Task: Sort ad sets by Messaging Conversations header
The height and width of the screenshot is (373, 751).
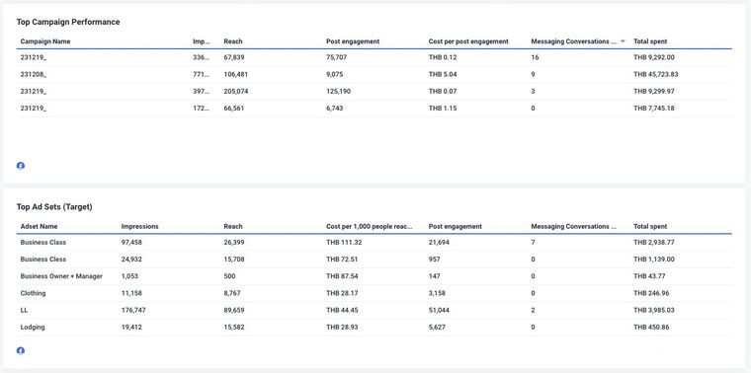Action: (574, 227)
